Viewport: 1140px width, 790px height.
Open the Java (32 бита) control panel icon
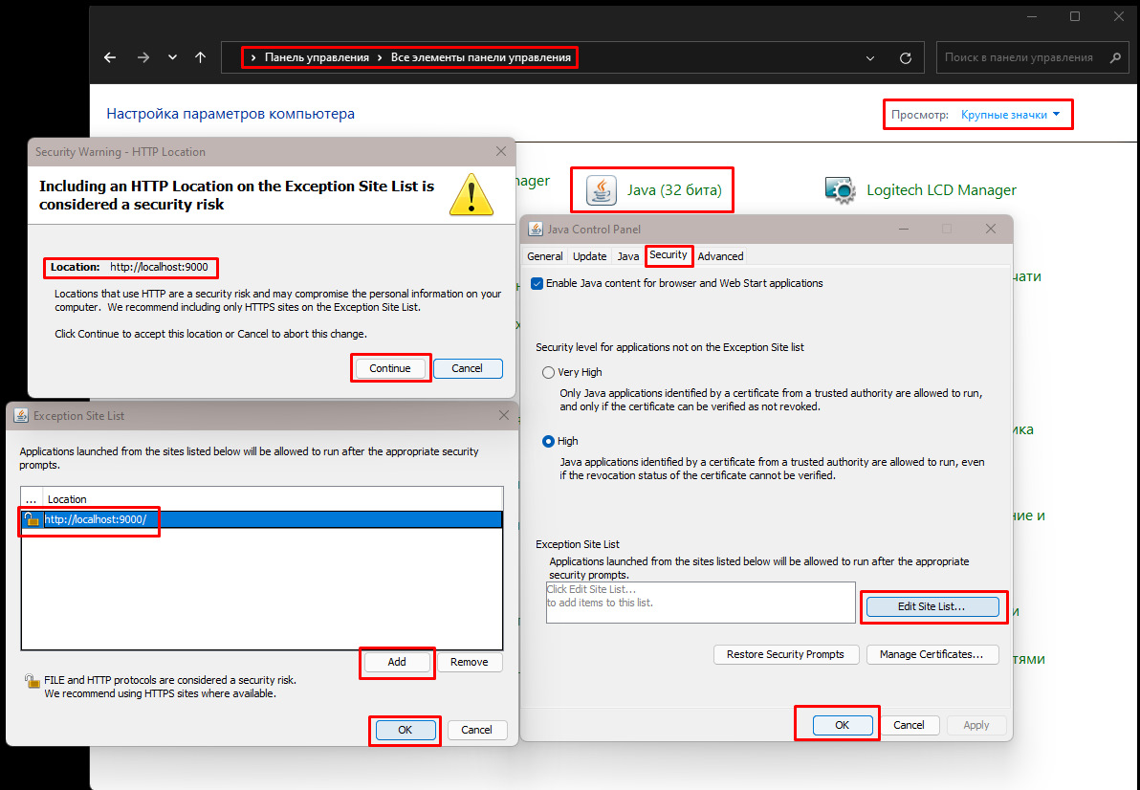653,190
